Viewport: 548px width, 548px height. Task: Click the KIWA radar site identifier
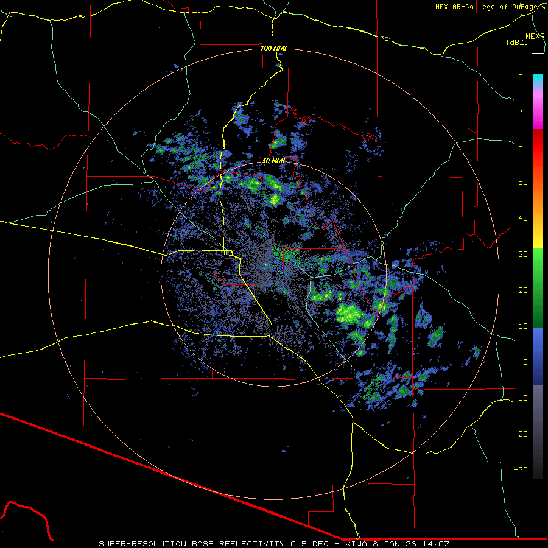tap(356, 544)
